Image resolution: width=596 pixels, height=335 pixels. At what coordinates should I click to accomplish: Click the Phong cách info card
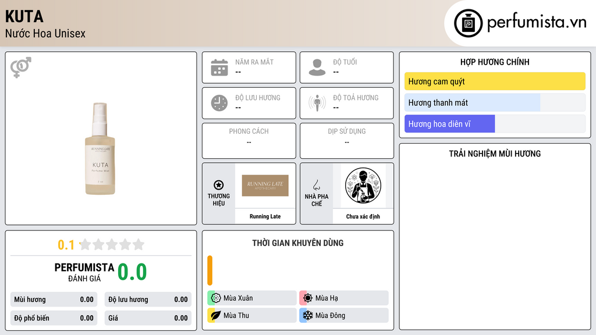click(x=249, y=141)
